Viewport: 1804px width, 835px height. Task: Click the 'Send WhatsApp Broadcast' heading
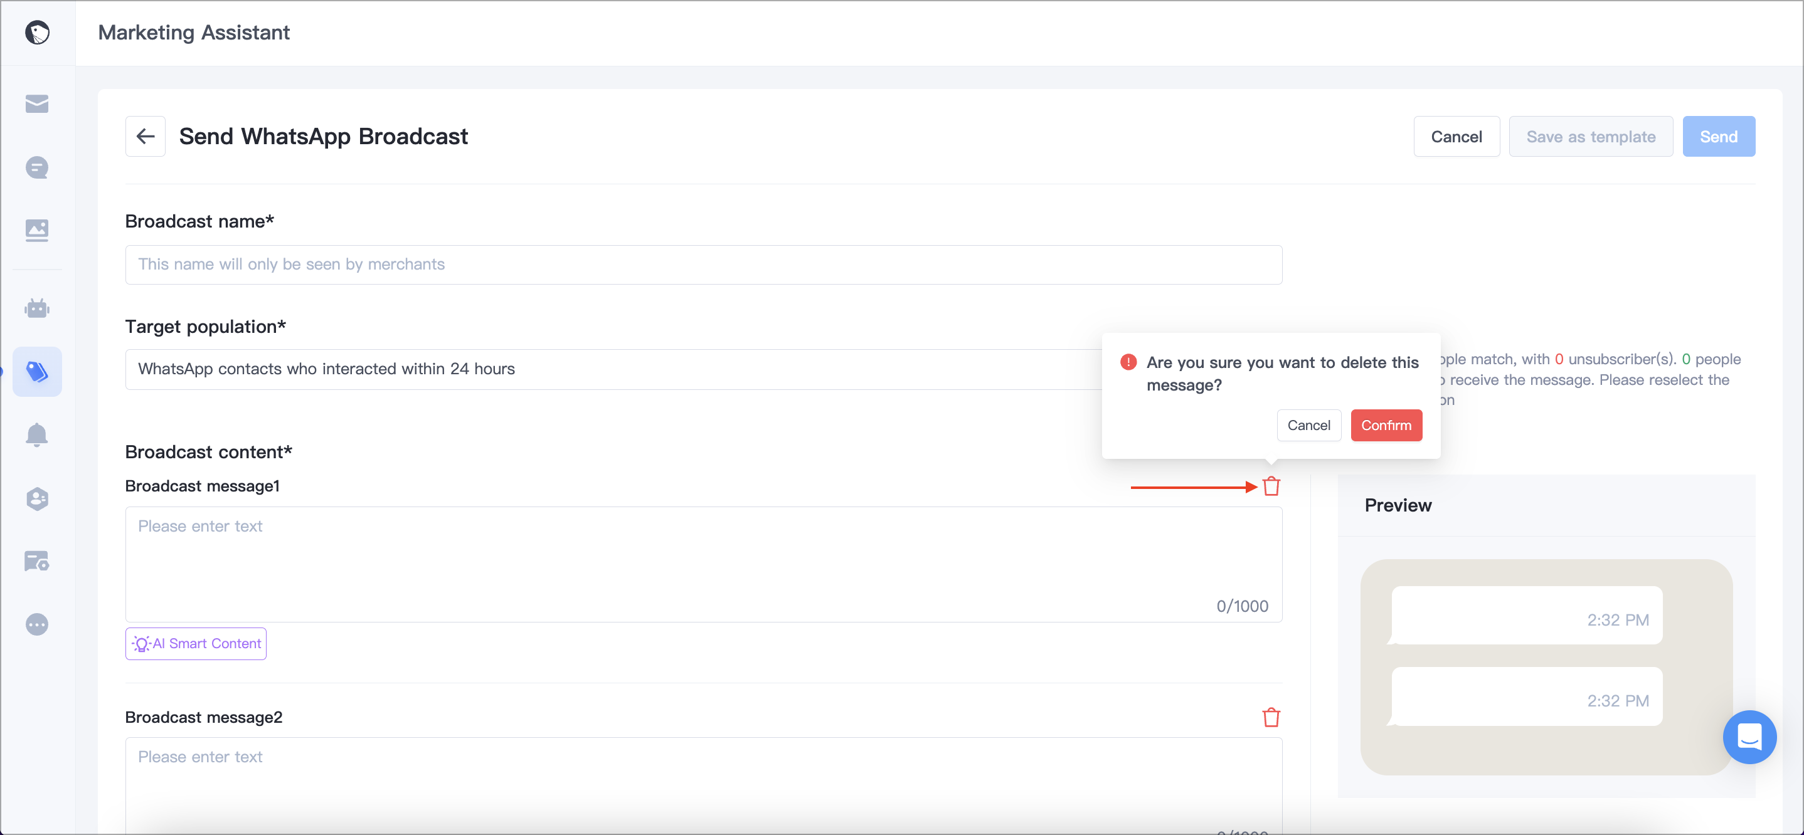[324, 137]
